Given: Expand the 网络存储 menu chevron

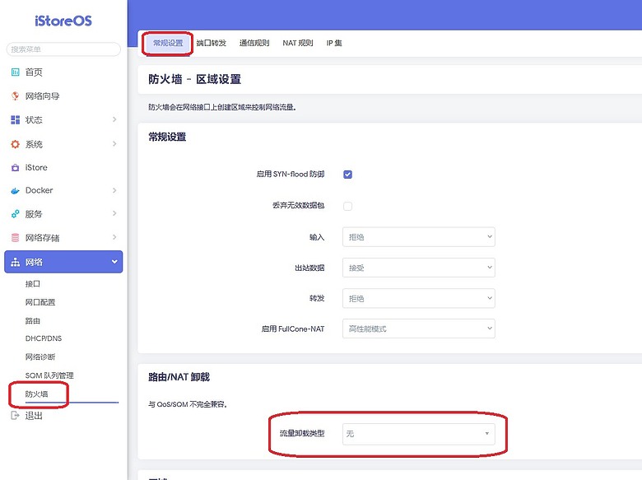Looking at the screenshot, I should pos(114,237).
